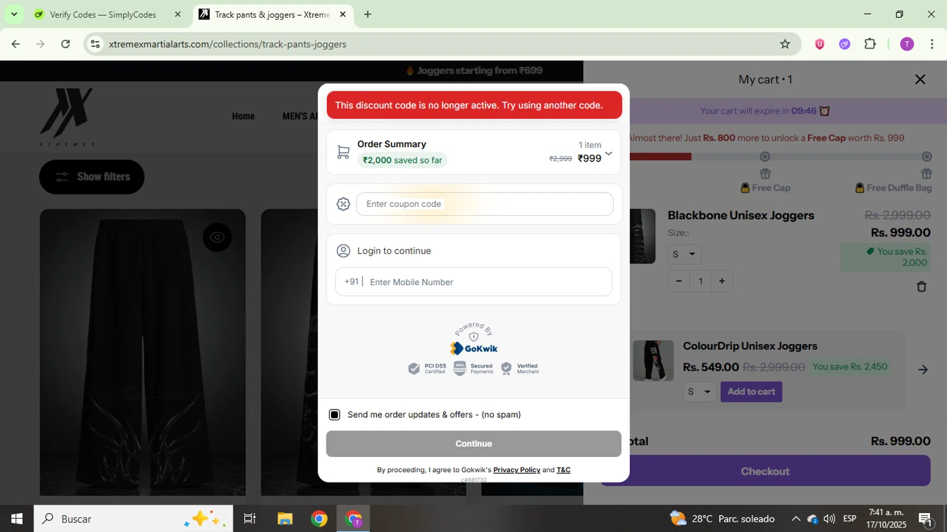The height and width of the screenshot is (532, 947).
Task: Click the Free Duffle Bag progress milestone
Action: tap(926, 157)
